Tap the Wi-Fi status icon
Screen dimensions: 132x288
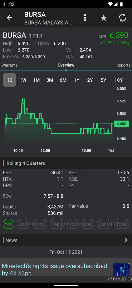tap(110, 4)
